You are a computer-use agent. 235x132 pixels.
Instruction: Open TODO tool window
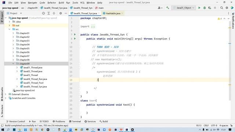[x=44, y=121]
